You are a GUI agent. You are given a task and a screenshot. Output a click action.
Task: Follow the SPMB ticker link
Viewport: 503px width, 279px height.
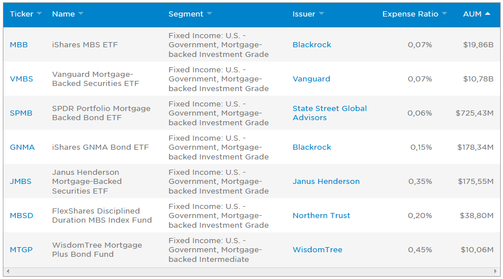(21, 113)
